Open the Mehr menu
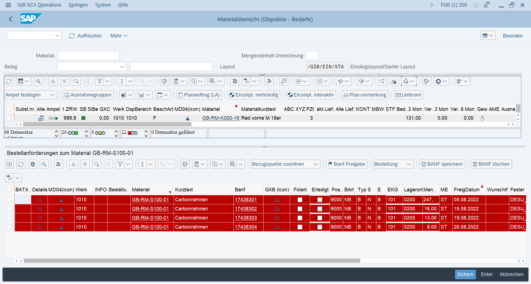531x284 pixels. coord(119,36)
